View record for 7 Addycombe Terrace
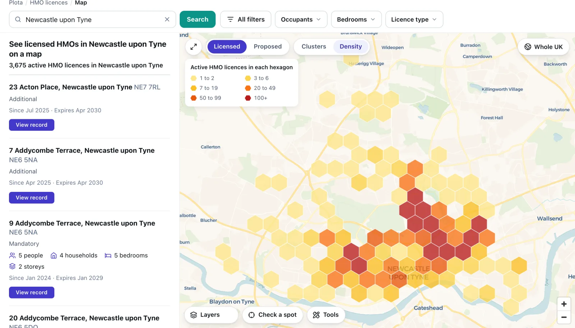 coord(32,198)
